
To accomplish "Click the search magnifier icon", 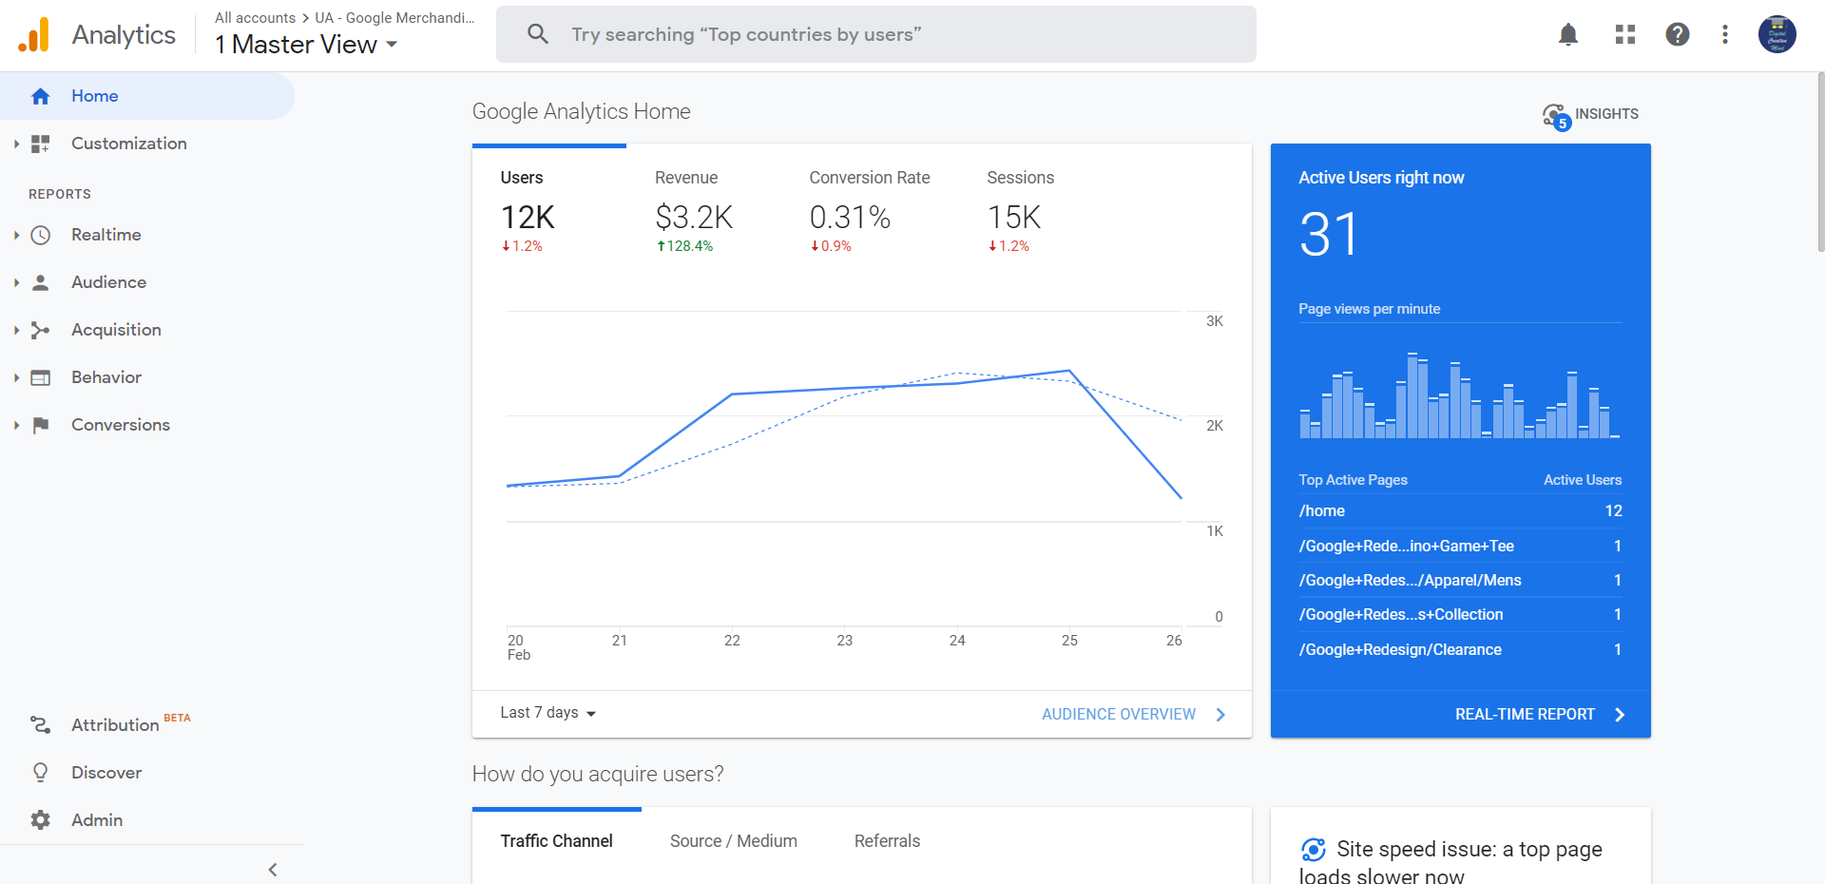I will tap(538, 34).
